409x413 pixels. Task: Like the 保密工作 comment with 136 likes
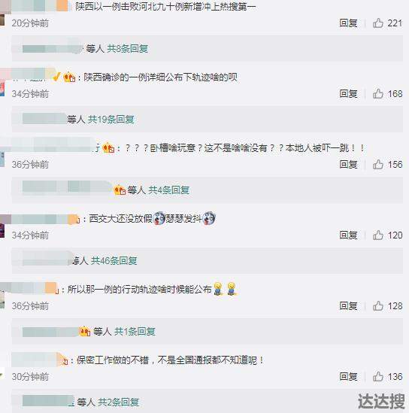(x=378, y=377)
